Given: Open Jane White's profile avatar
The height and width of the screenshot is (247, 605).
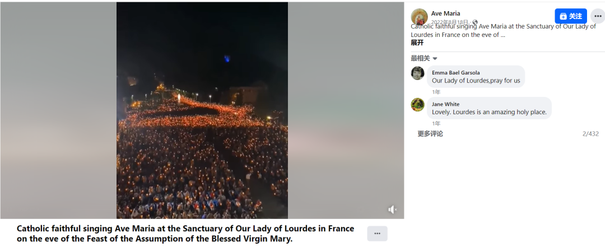Looking at the screenshot, I should coord(417,105).
